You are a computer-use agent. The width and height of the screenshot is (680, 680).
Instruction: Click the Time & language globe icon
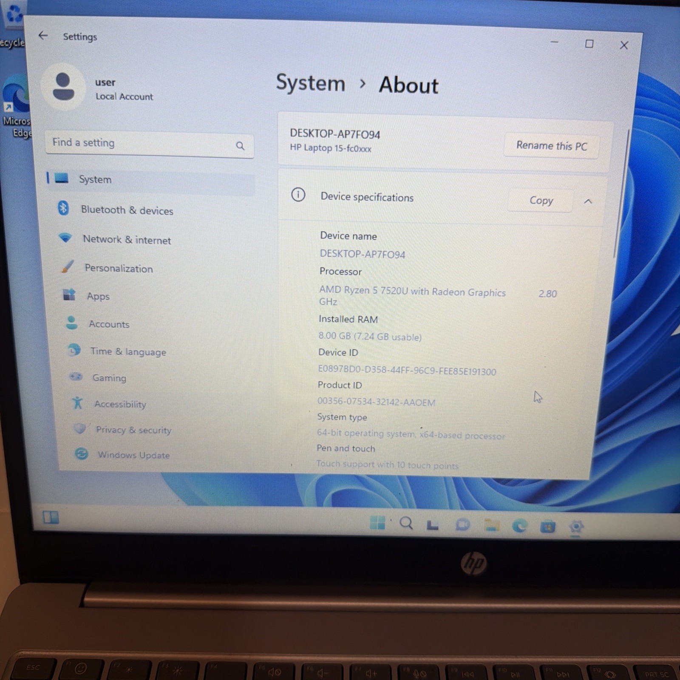tap(74, 350)
